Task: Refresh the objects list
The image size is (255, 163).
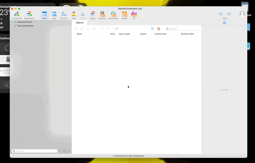Action: click(x=116, y=29)
